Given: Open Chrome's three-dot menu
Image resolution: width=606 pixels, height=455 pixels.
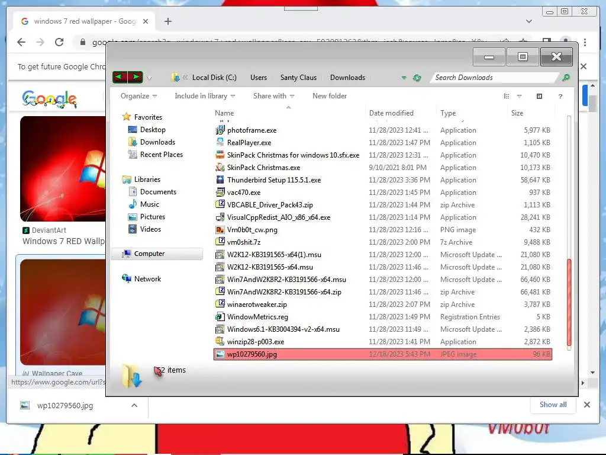Looking at the screenshot, I should [x=585, y=42].
